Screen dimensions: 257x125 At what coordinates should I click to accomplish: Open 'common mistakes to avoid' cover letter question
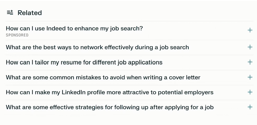103,77
